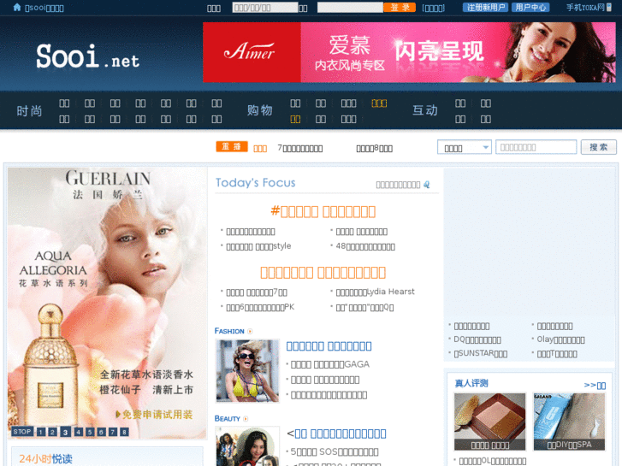Viewport: 622px width, 466px height.
Task: Open the Beauty article thumbnail photo
Action: [247, 446]
